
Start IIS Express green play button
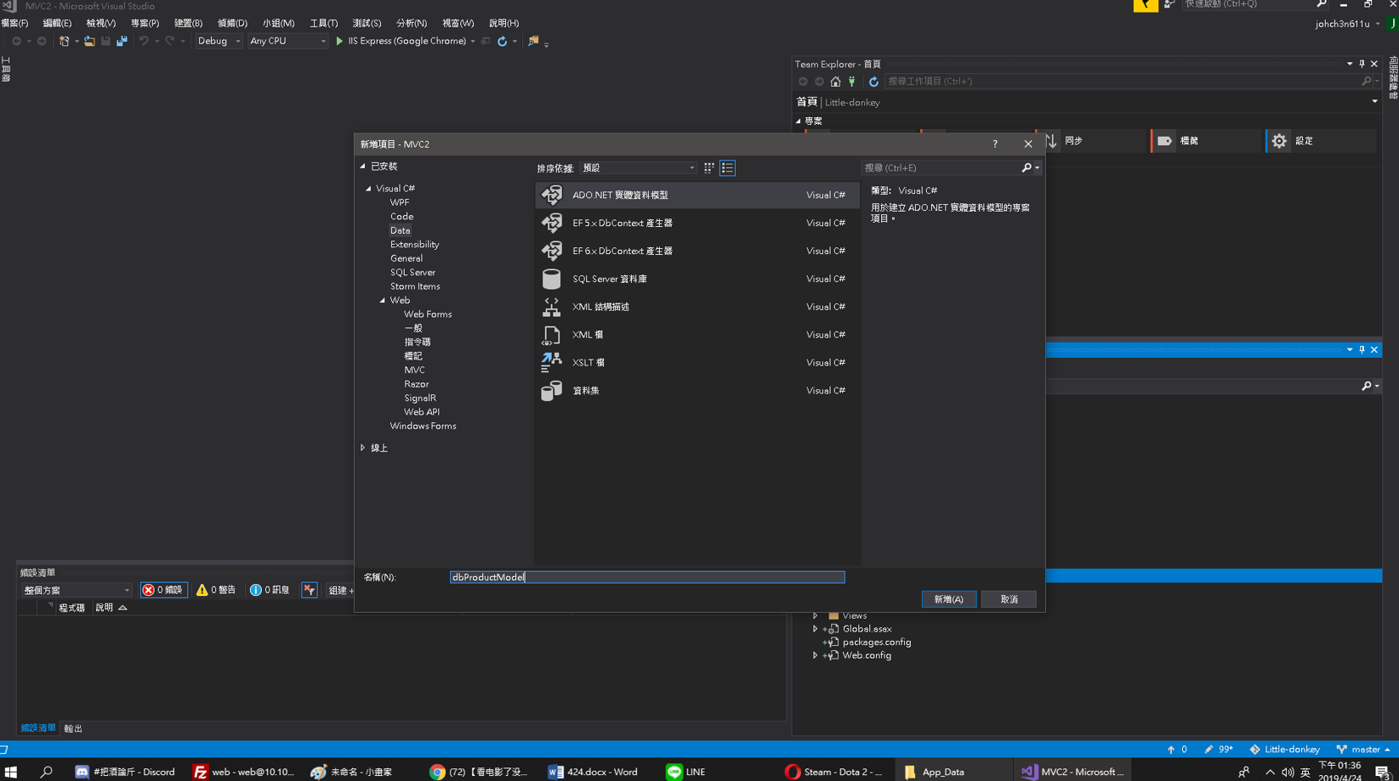point(339,41)
